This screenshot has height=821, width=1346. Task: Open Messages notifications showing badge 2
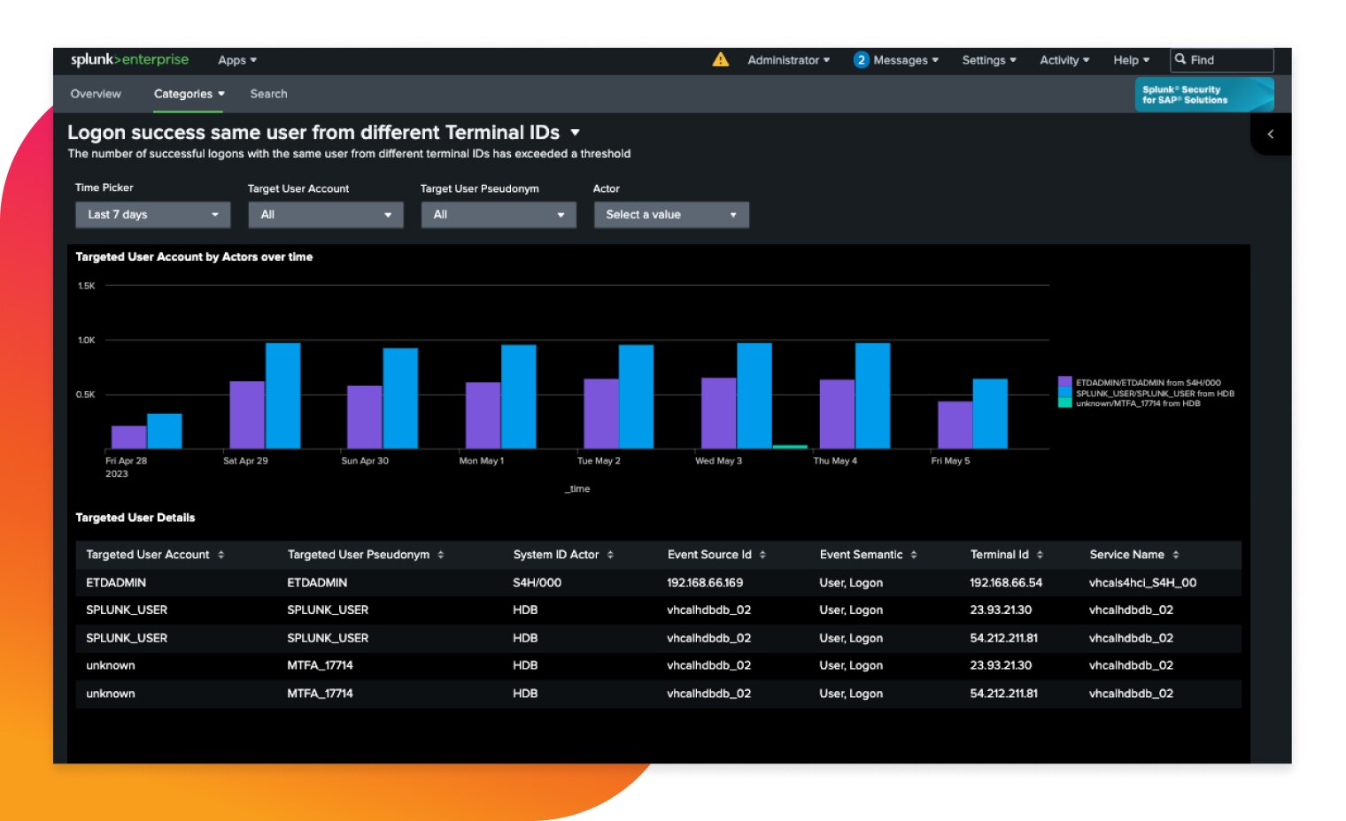pyautogui.click(x=896, y=59)
